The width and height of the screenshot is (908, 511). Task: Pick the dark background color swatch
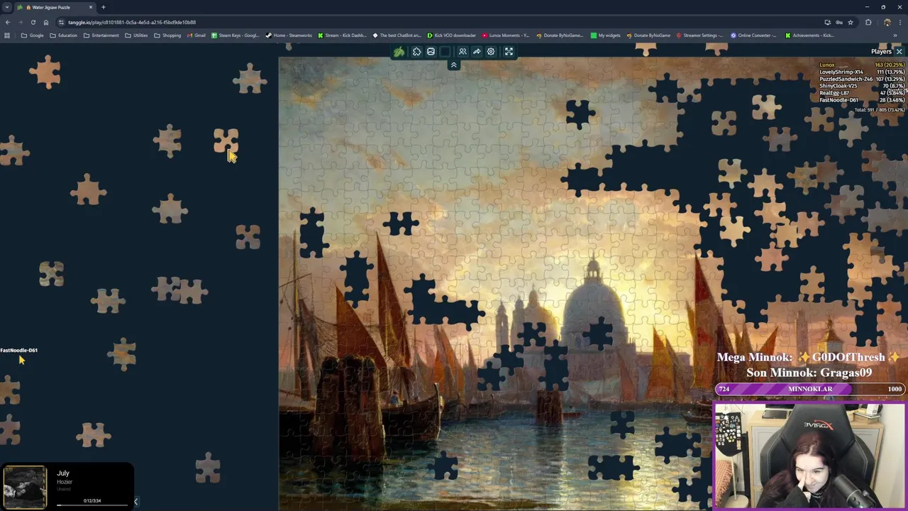[445, 52]
